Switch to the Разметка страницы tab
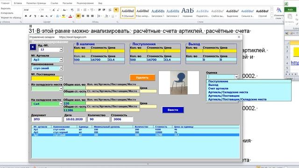 [36, 3]
